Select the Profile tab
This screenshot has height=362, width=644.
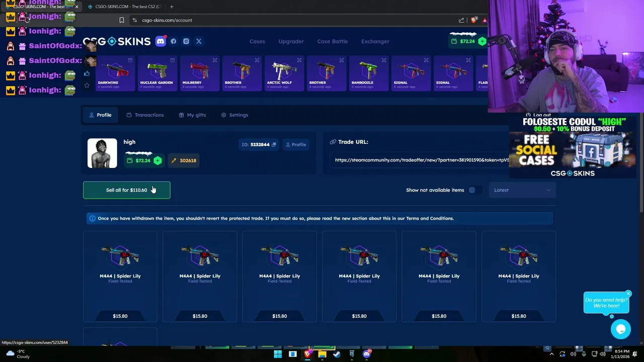100,115
